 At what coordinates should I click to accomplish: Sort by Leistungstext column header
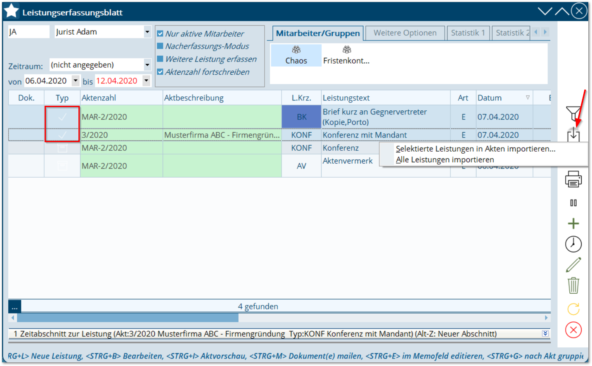386,98
